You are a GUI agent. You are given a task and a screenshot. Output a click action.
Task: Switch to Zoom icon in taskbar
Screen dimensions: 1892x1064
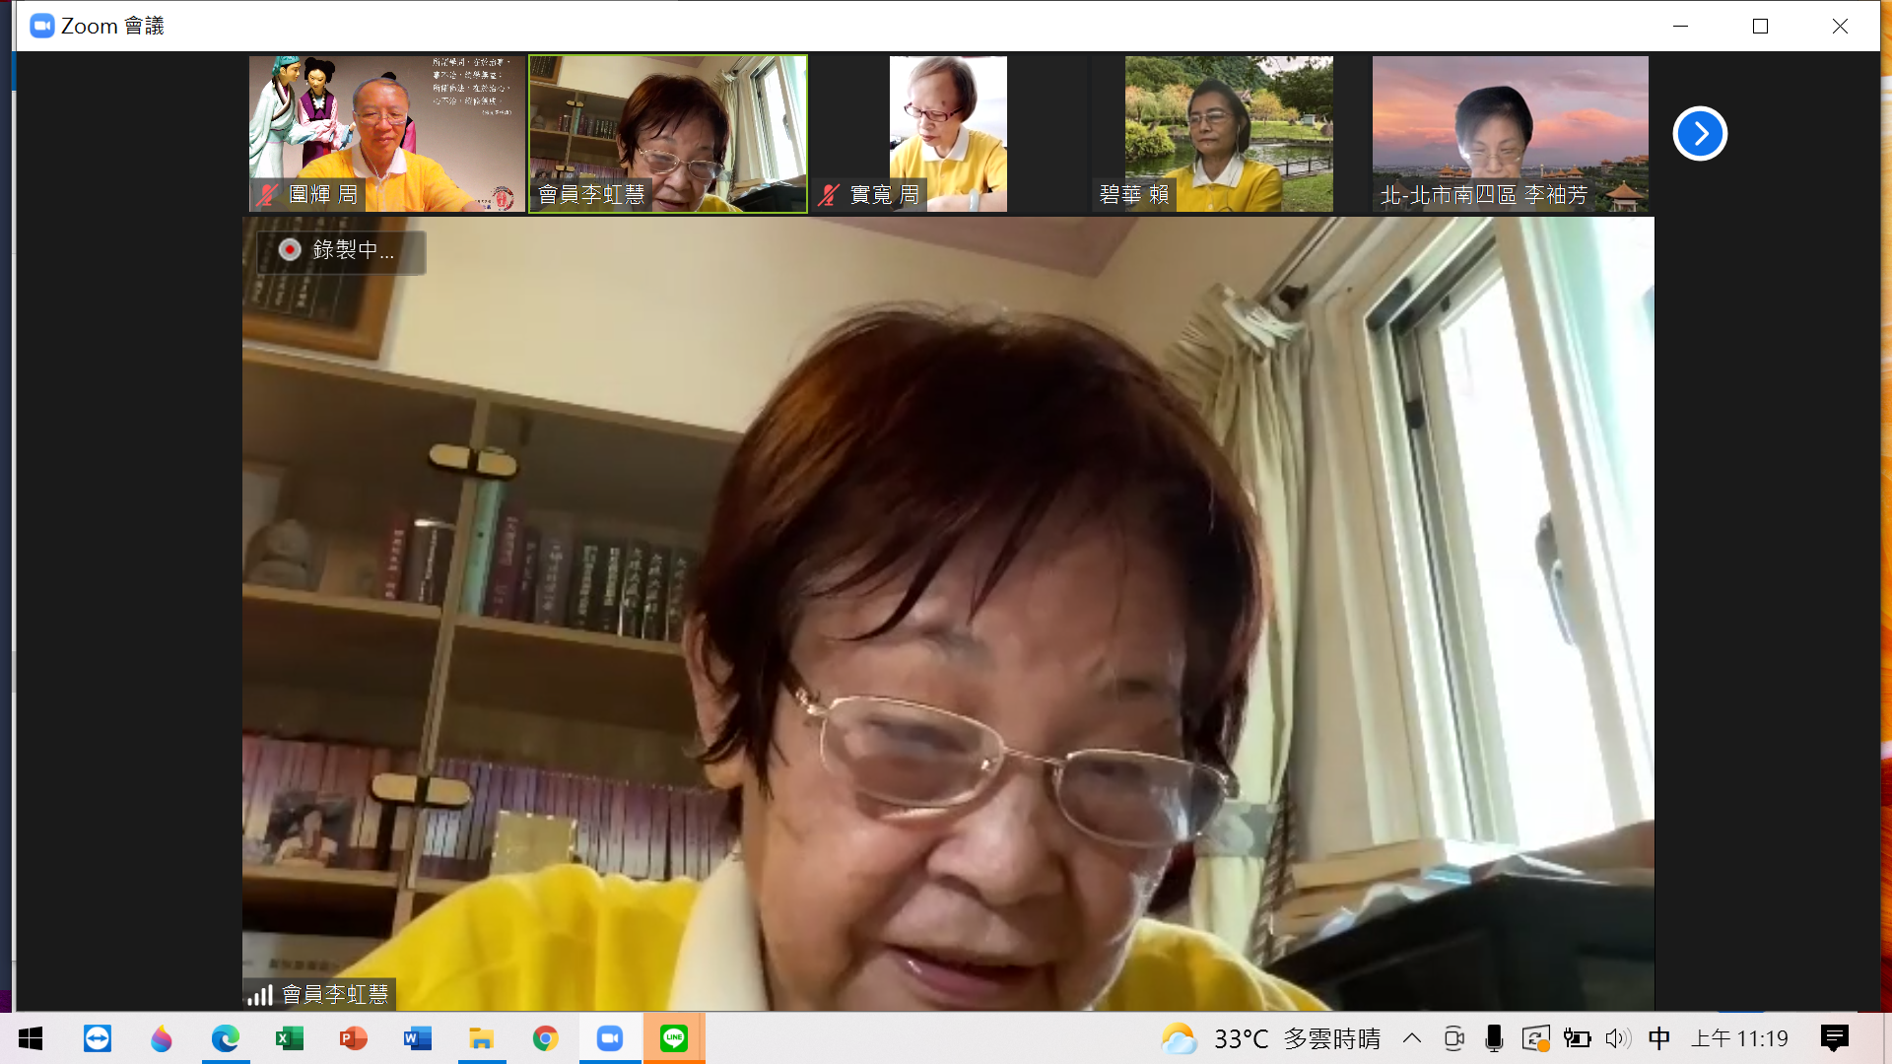pyautogui.click(x=610, y=1038)
